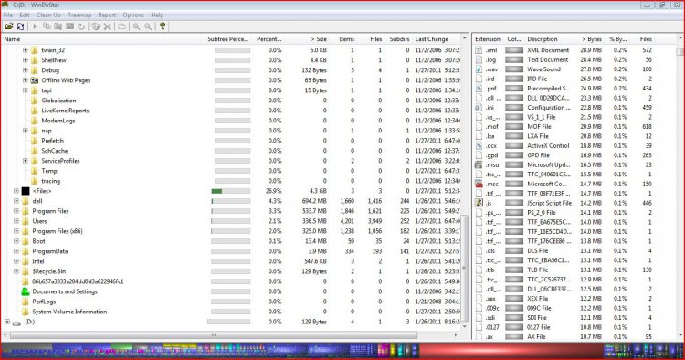The height and width of the screenshot is (360, 685).
Task: Open the Clean Up menu
Action: coord(48,15)
